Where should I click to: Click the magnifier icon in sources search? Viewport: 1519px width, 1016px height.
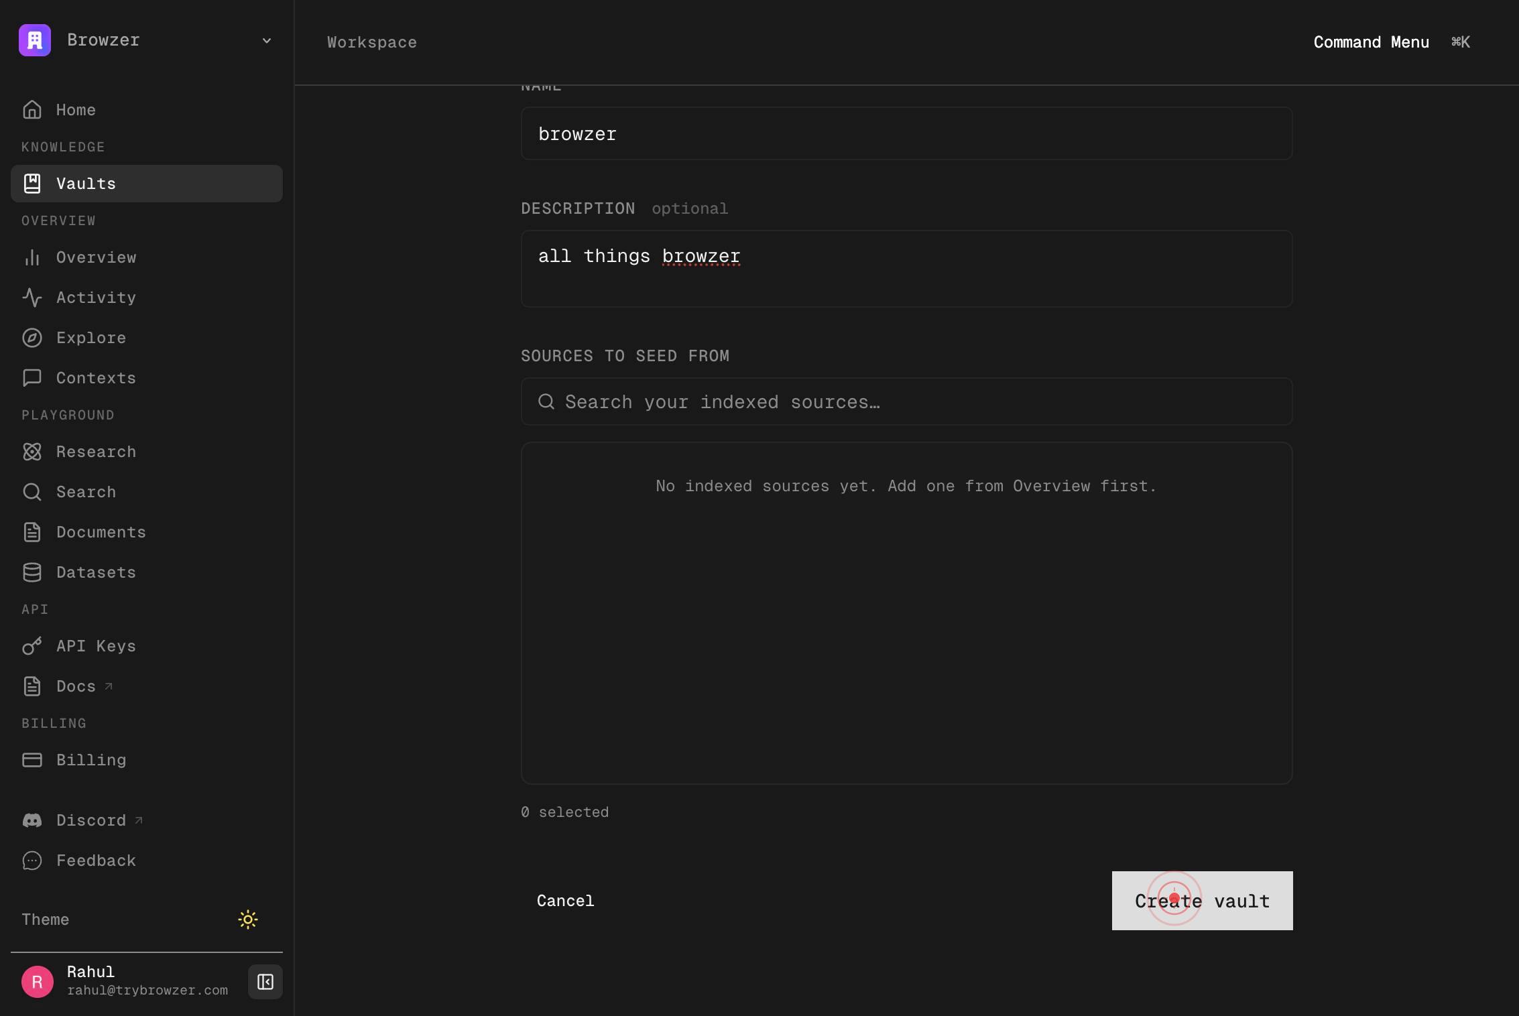click(546, 401)
